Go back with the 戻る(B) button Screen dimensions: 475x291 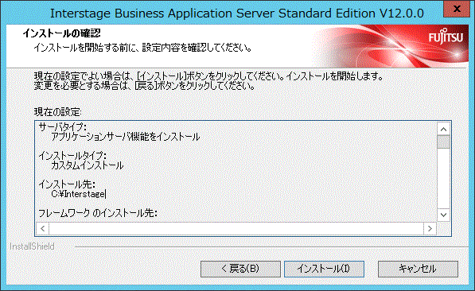(x=240, y=269)
